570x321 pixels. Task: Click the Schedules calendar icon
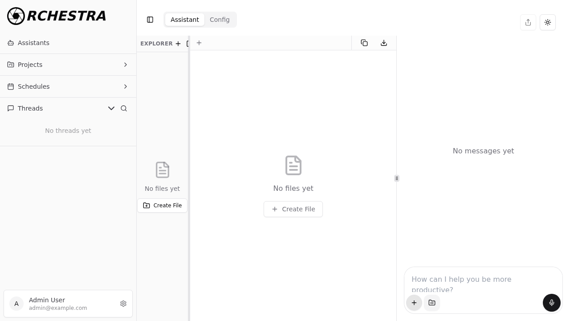(x=11, y=86)
